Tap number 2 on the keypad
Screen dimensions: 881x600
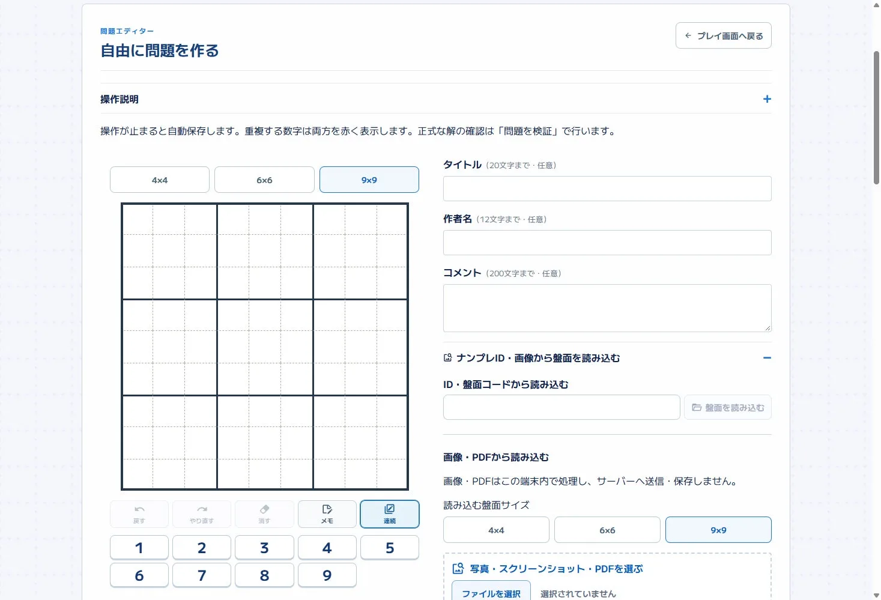[x=202, y=548]
